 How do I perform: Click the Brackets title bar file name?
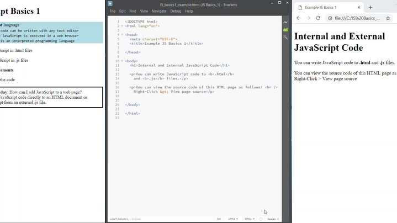tap(198, 5)
